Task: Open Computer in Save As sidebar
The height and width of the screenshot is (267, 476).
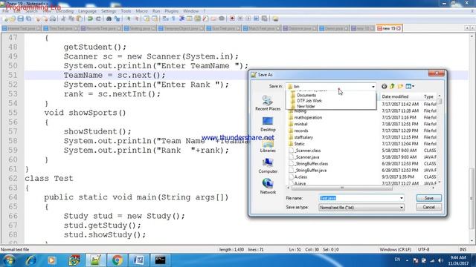Action: tap(268, 165)
